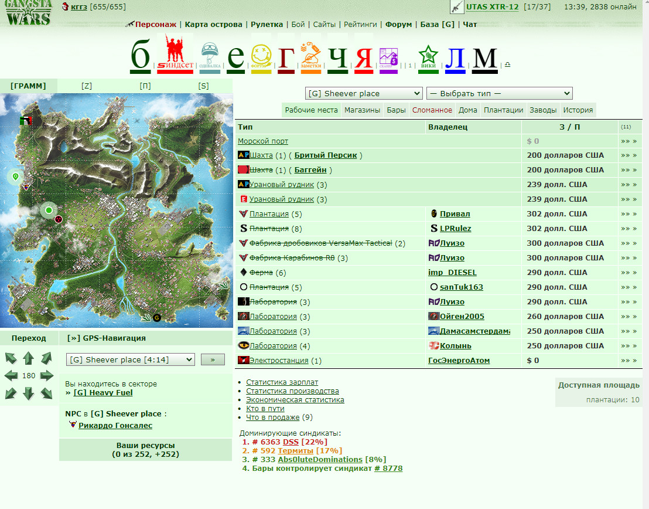Viewport: 649px width, 509px height.
Task: Open the green star Вики icon
Action: tap(428, 59)
